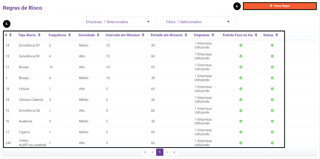Sort rows by Período em Minutos icon

(x=186, y=35)
